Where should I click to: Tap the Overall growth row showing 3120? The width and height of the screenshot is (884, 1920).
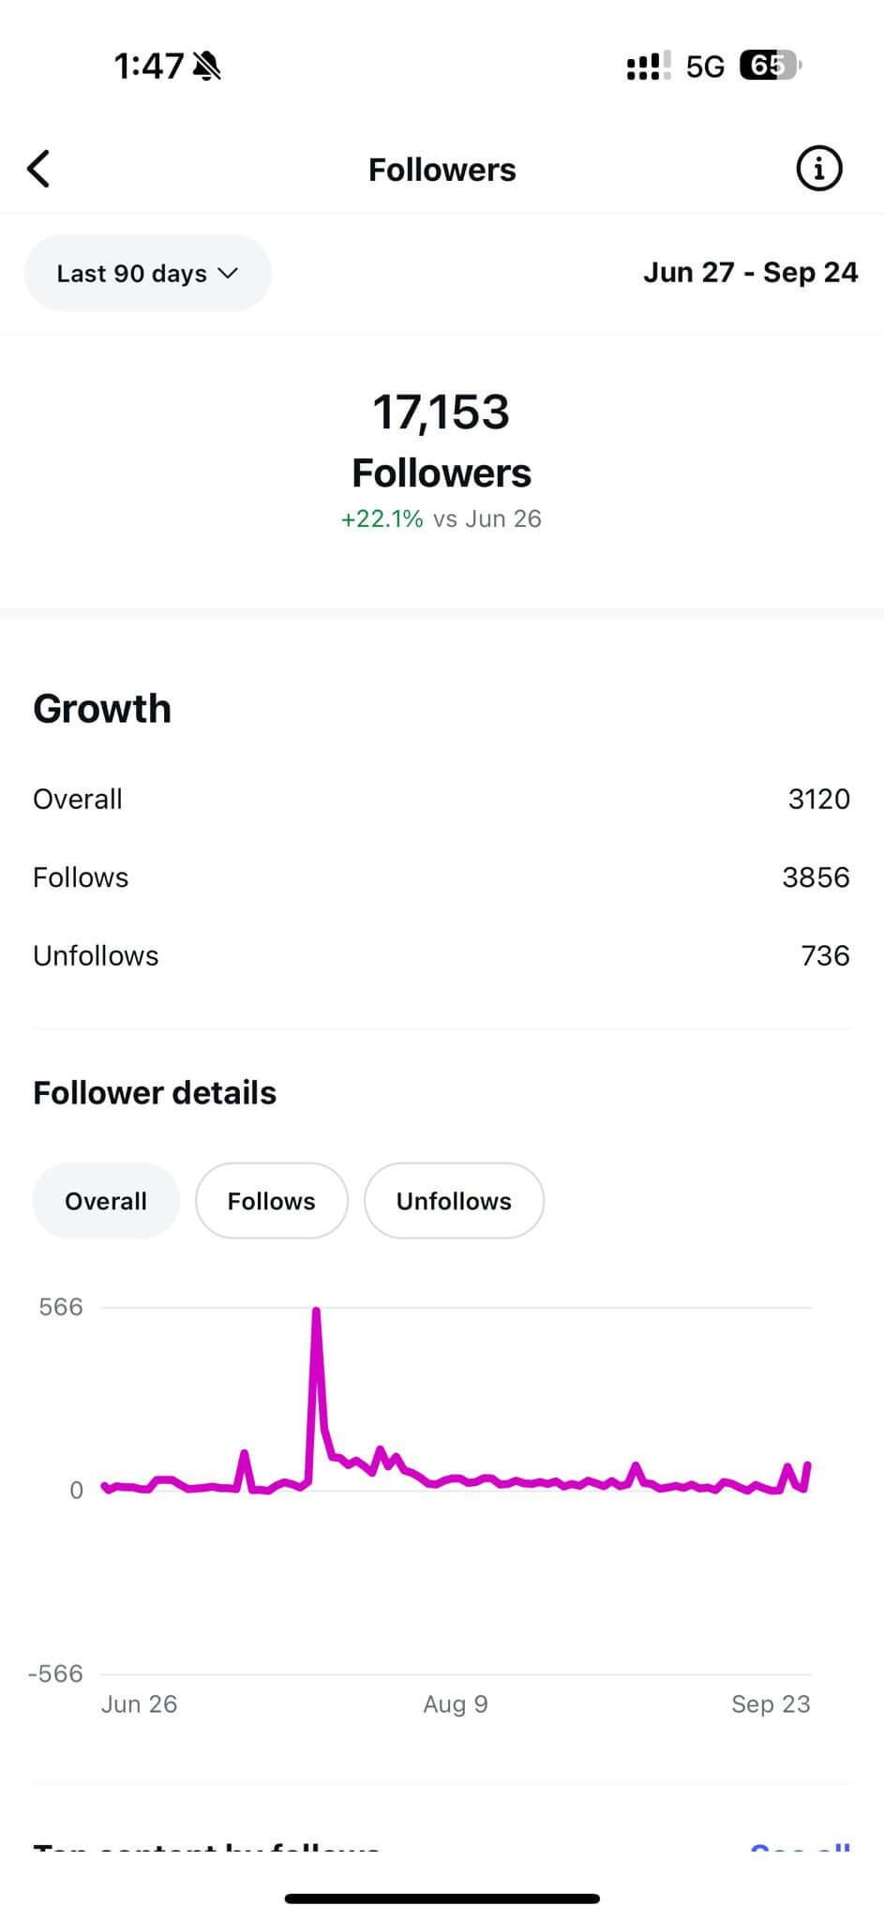click(x=441, y=799)
